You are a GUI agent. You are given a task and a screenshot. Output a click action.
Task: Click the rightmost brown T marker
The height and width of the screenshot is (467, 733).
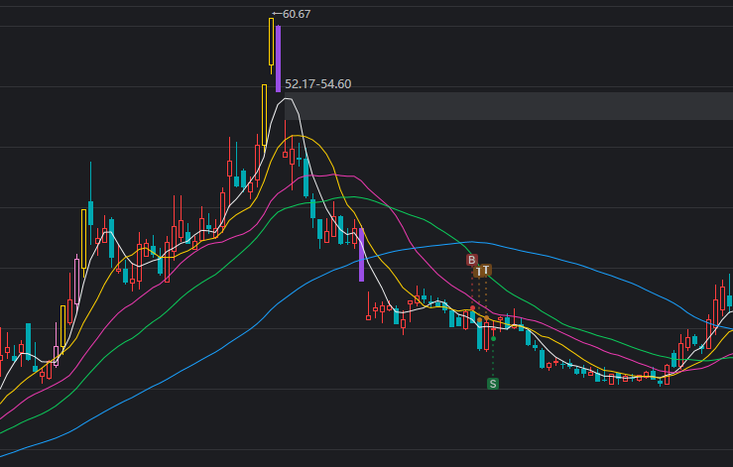coord(486,270)
